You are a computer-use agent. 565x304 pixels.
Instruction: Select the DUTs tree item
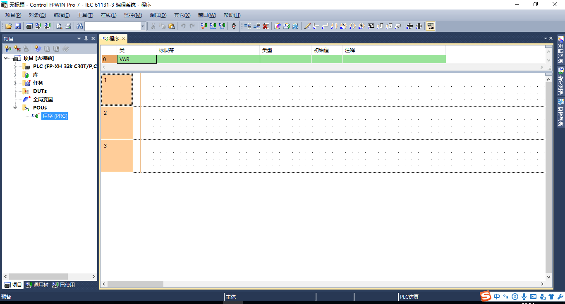click(x=40, y=91)
